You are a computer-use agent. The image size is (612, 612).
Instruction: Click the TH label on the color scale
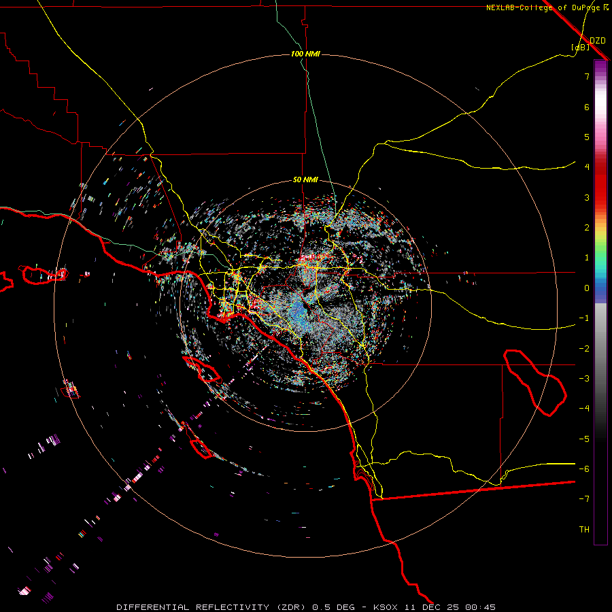click(584, 530)
